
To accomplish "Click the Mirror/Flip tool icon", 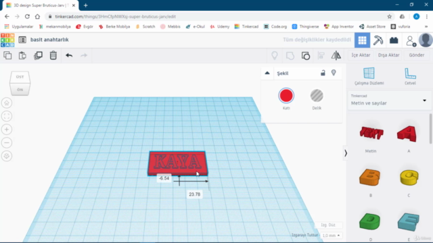I will click(336, 55).
